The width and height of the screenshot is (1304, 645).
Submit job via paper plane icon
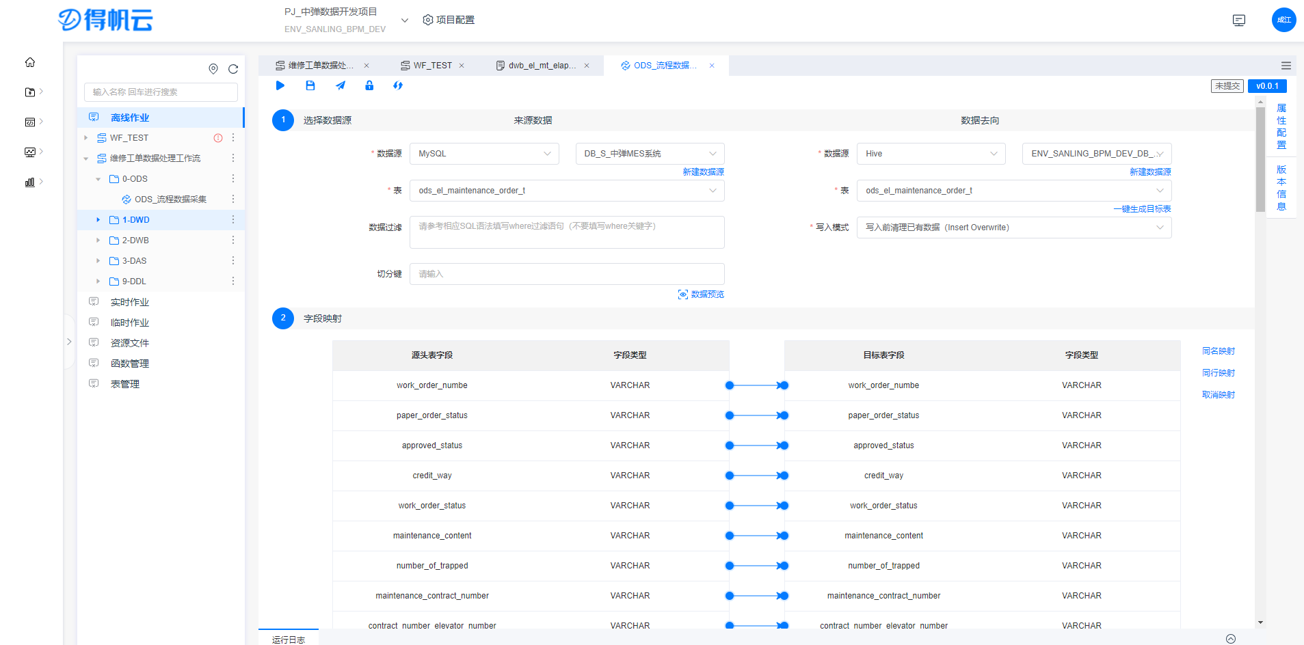[341, 85]
